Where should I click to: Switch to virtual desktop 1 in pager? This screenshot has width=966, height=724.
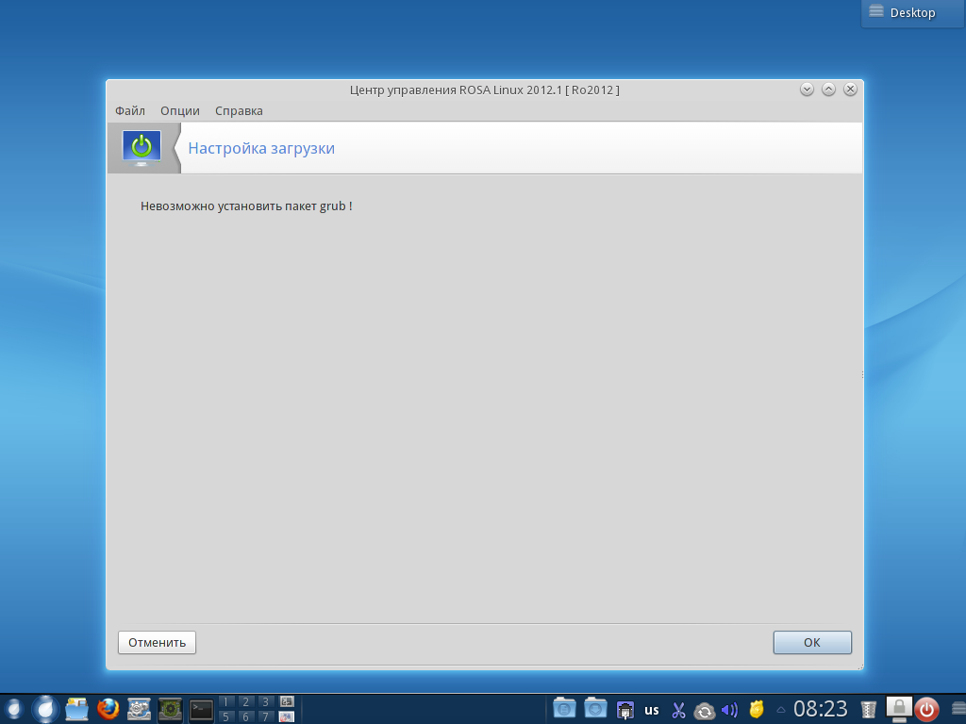click(x=226, y=701)
